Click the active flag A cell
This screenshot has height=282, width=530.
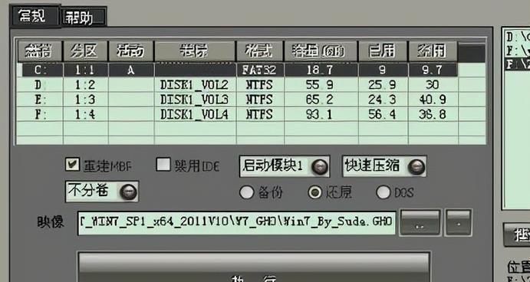[131, 70]
